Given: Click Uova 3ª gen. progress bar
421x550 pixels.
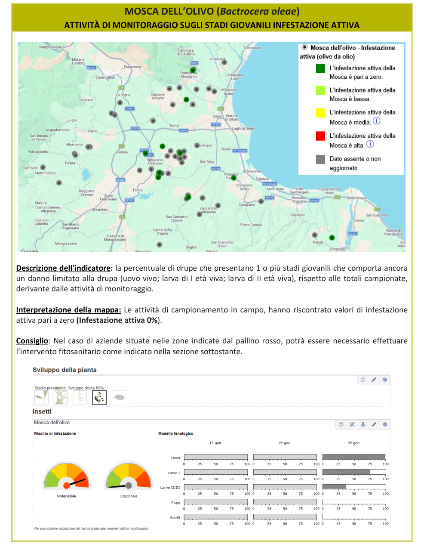Looking at the screenshot, I should [x=354, y=457].
